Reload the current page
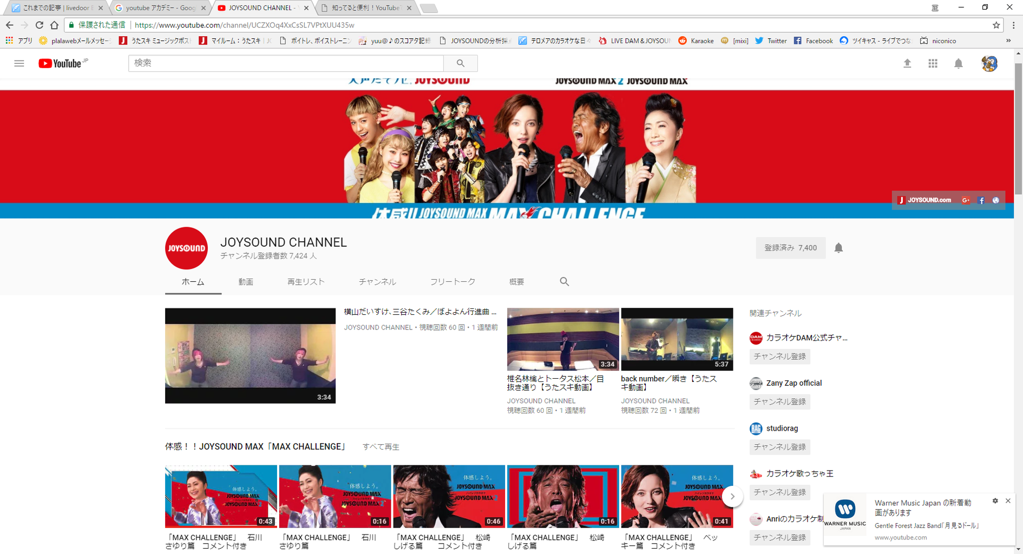This screenshot has height=554, width=1023. click(39, 25)
